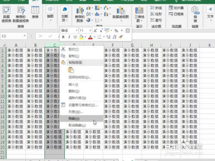The width and height of the screenshot is (215, 161).
Task: Open the 插图 illustrations group
Action: pos(50,13)
